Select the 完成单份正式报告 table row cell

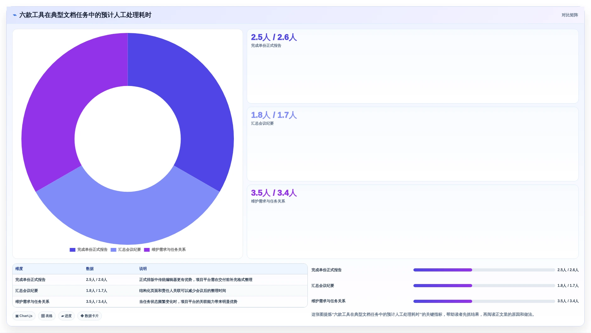click(x=30, y=280)
